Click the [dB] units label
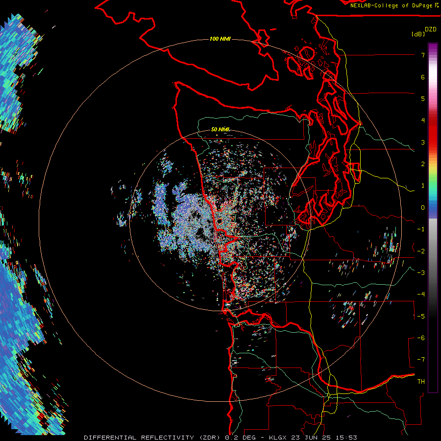Viewport: 441px width, 441px height. pos(418,34)
